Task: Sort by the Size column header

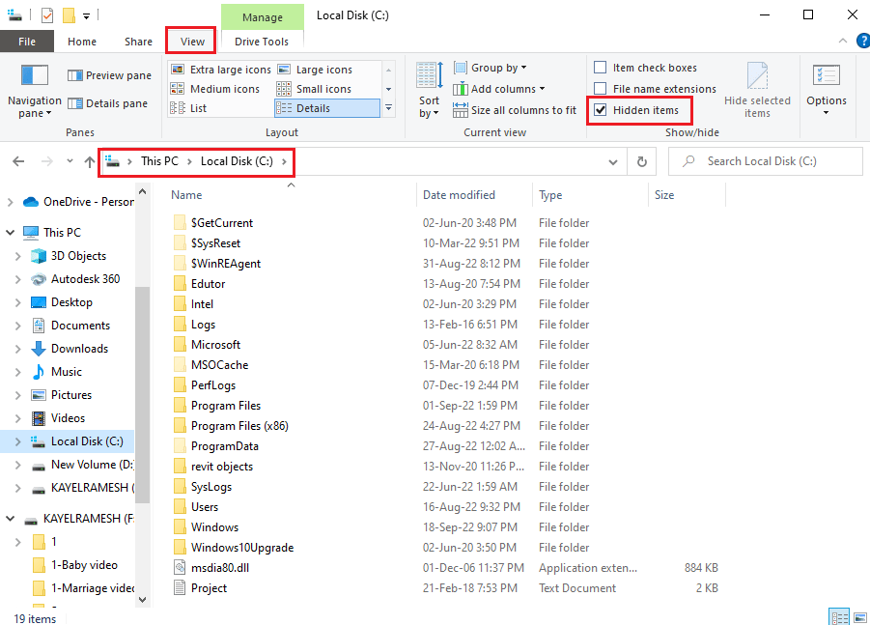Action: [x=687, y=195]
